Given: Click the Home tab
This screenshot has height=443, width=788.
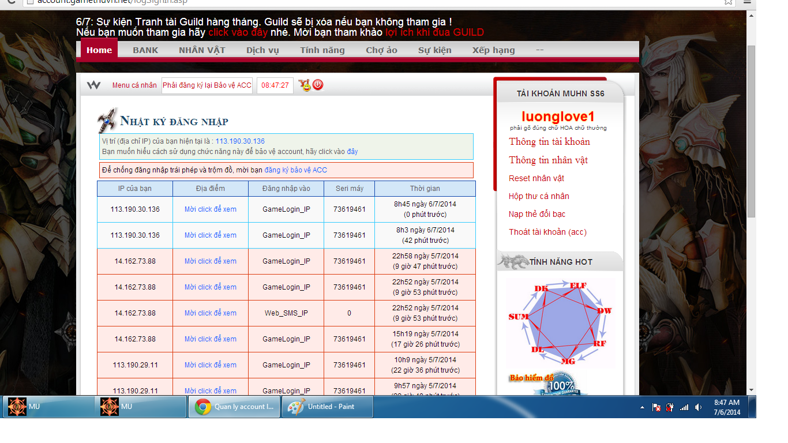Looking at the screenshot, I should pos(99,50).
